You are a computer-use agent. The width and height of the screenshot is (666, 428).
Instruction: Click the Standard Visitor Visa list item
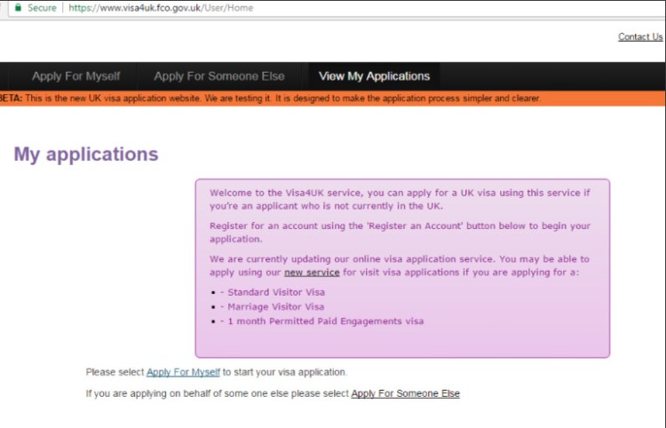tap(275, 292)
